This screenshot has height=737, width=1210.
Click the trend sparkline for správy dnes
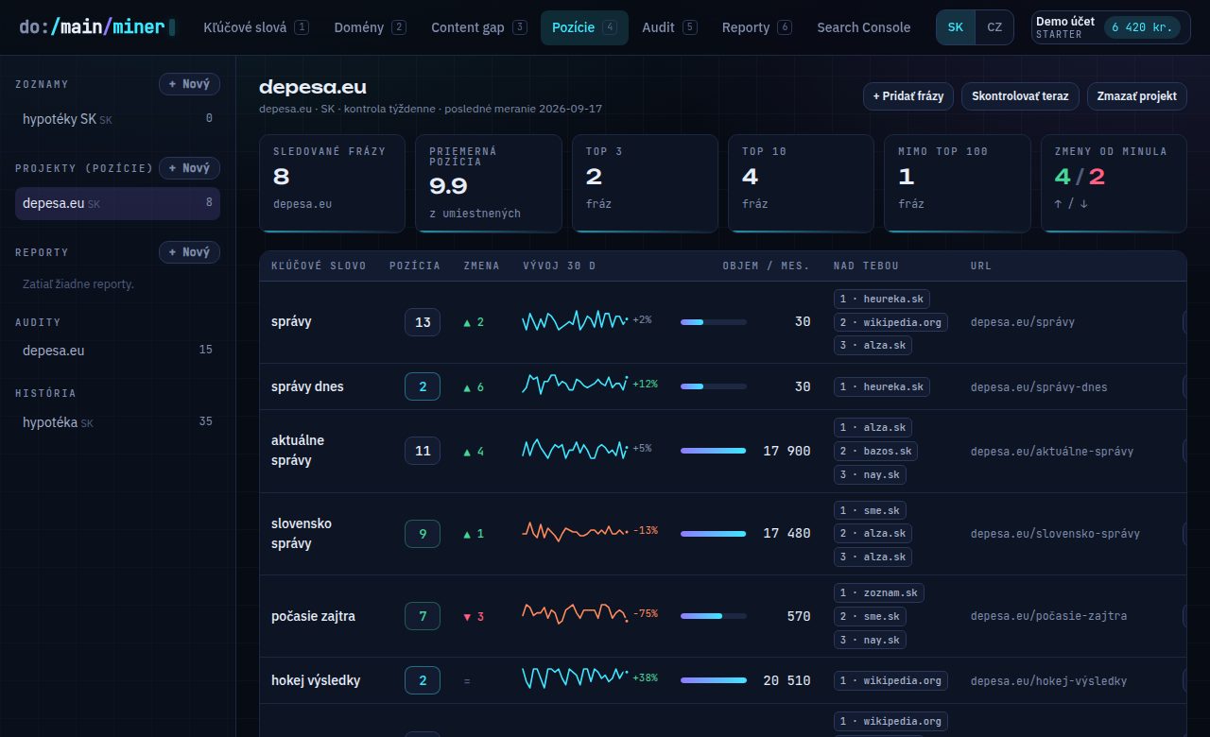coord(576,384)
